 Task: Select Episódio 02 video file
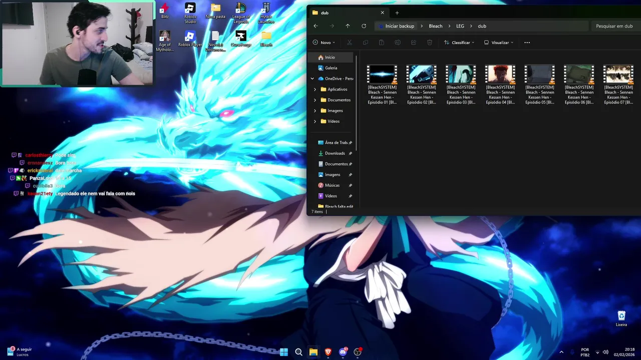pos(421,84)
